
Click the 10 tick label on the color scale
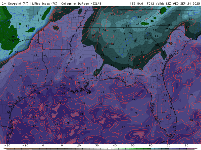pyautogui.click(x=61, y=145)
